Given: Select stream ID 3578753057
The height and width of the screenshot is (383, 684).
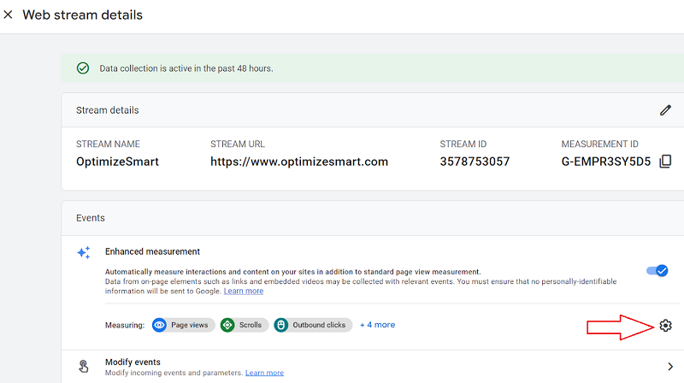Looking at the screenshot, I should (x=475, y=162).
